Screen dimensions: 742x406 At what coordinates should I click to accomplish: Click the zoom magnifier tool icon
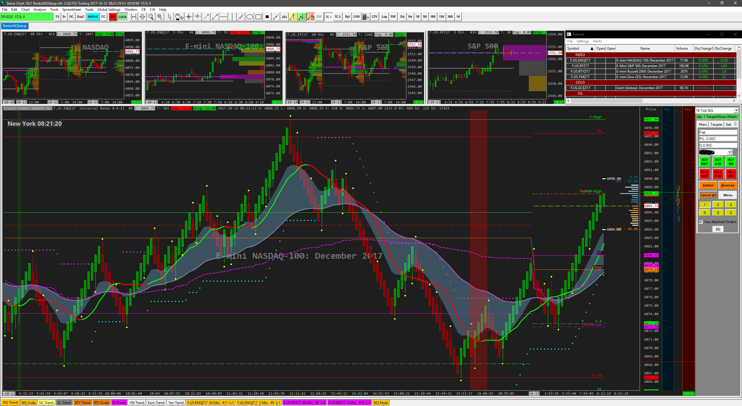(x=151, y=17)
